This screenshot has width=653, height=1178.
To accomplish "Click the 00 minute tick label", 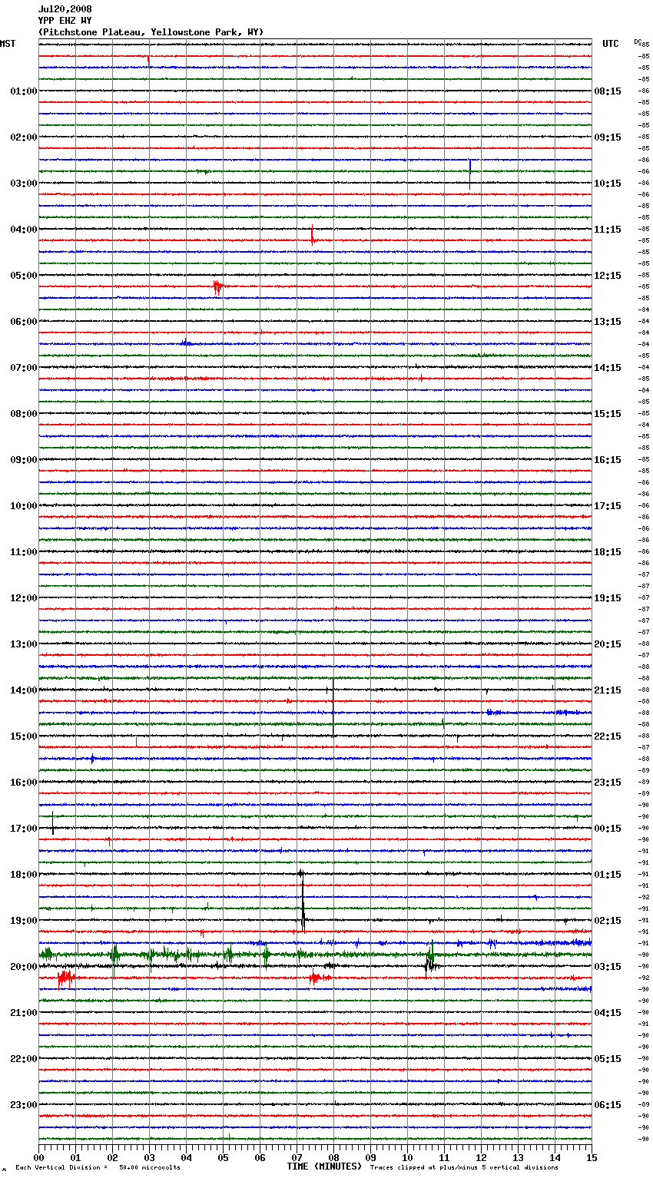I will point(38,1158).
